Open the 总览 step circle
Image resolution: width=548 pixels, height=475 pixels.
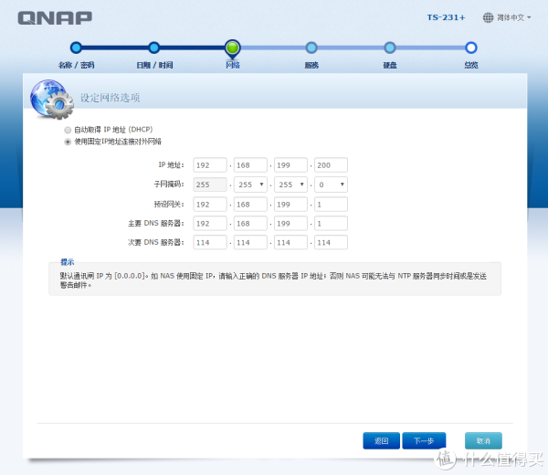click(470, 47)
